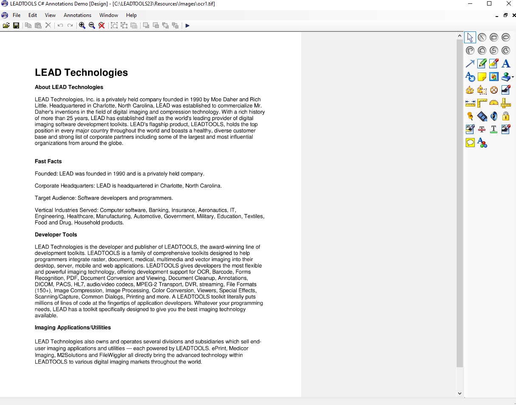Select the green pencil Freehand tool

coord(482,64)
